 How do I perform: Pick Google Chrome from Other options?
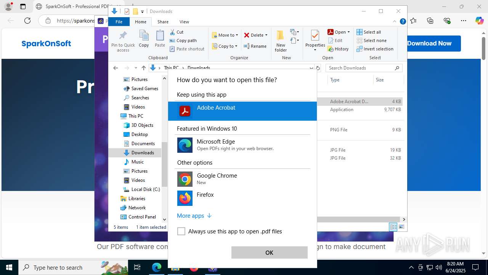point(242,179)
